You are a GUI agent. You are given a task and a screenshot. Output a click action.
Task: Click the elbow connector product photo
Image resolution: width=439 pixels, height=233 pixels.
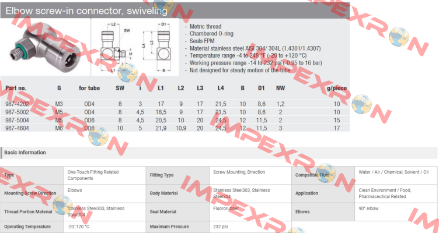[x=45, y=47]
